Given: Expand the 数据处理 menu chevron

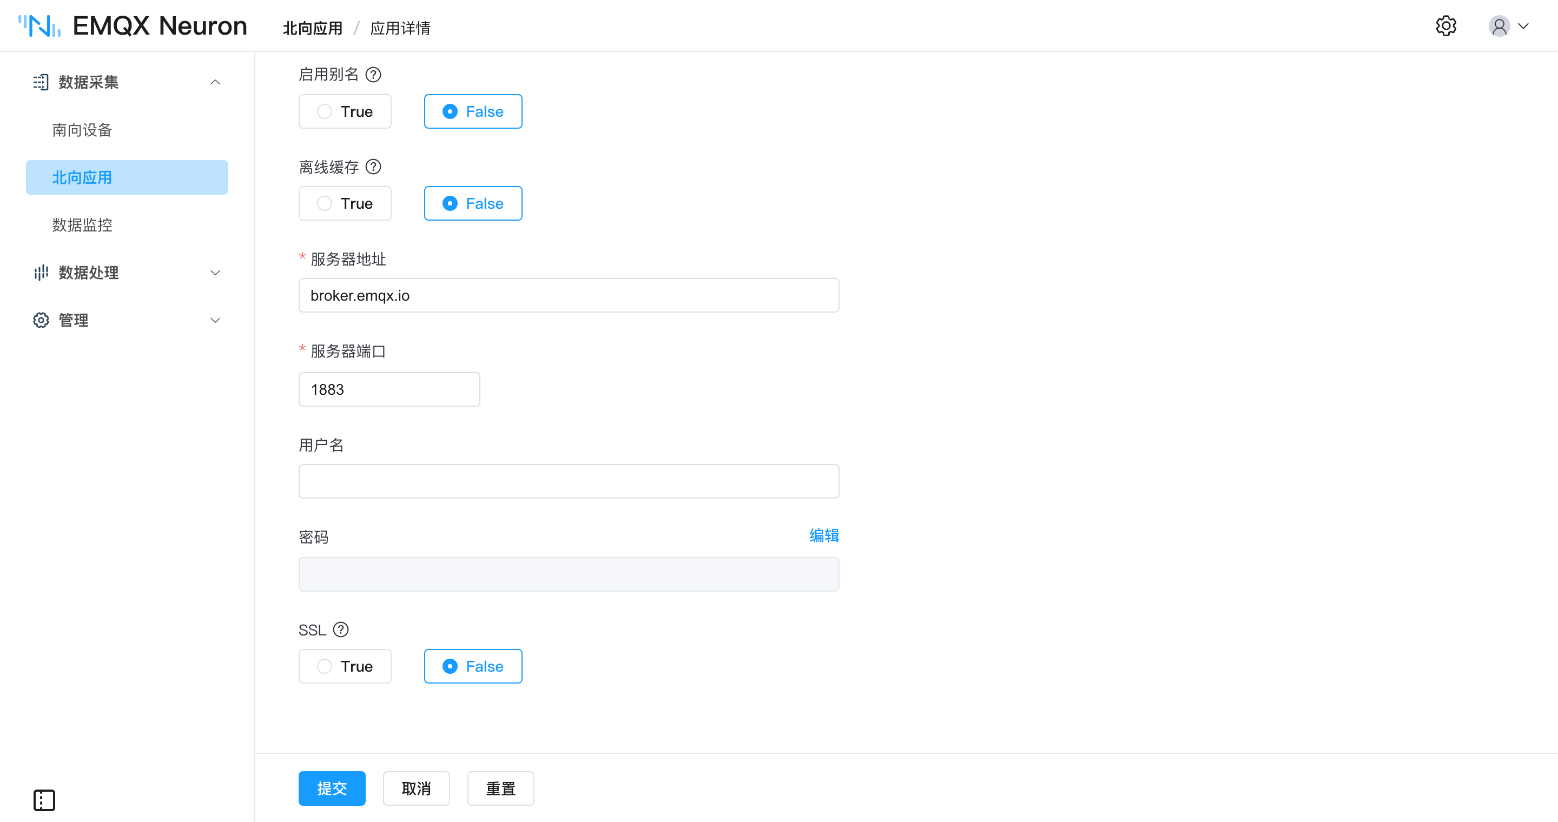Looking at the screenshot, I should [215, 273].
